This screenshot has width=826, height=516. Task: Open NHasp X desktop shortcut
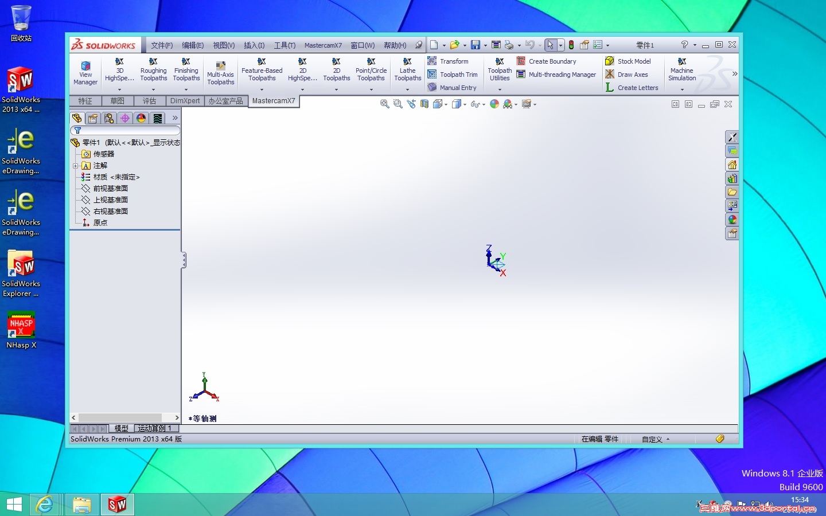21,330
